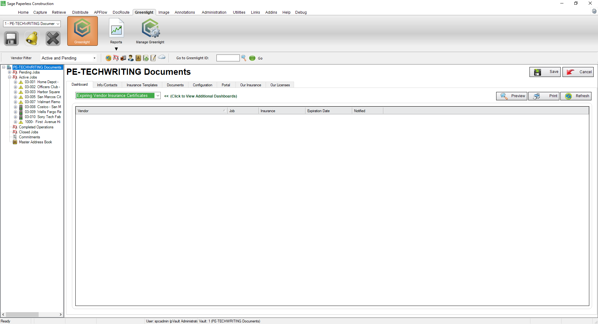Click the tree panel horizontal scrollbar thumb

pos(22,315)
